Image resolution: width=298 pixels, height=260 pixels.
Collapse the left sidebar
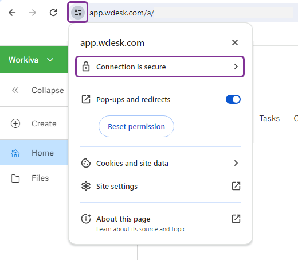tap(38, 90)
